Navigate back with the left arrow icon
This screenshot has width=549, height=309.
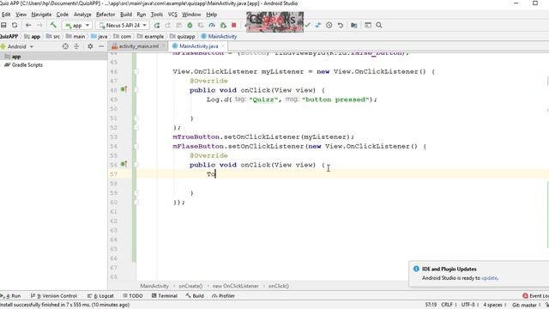28,25
